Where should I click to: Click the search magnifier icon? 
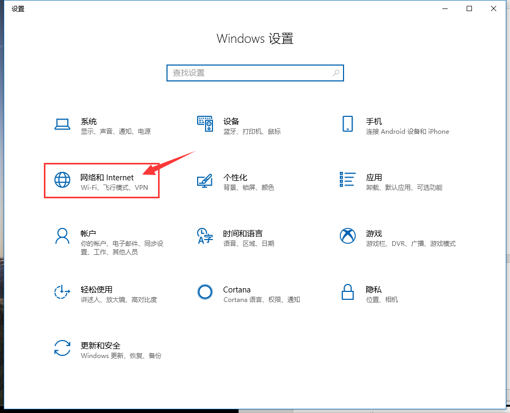[336, 73]
